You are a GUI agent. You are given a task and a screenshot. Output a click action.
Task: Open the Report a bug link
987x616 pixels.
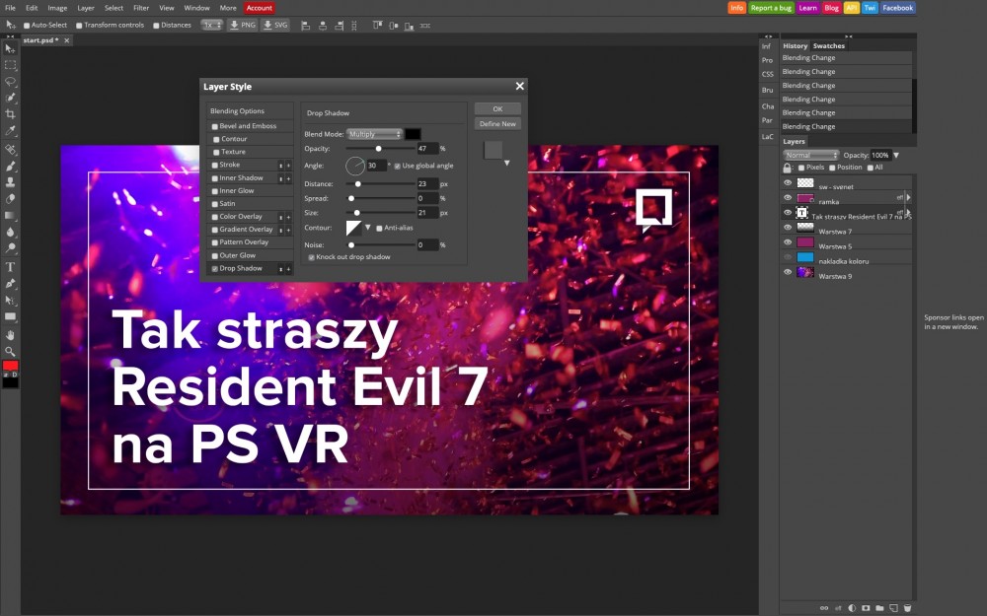(x=771, y=8)
